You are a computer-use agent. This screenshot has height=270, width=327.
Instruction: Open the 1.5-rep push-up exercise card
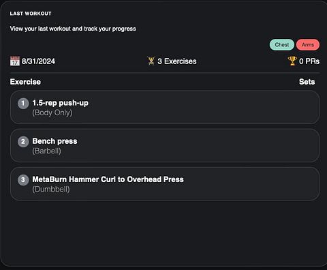tap(165, 107)
